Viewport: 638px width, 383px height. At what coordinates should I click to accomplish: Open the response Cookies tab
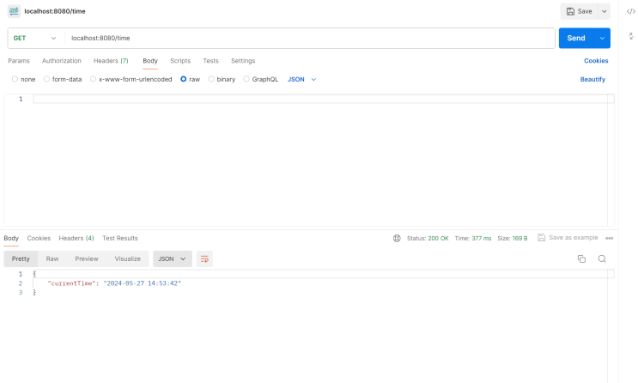coord(39,238)
